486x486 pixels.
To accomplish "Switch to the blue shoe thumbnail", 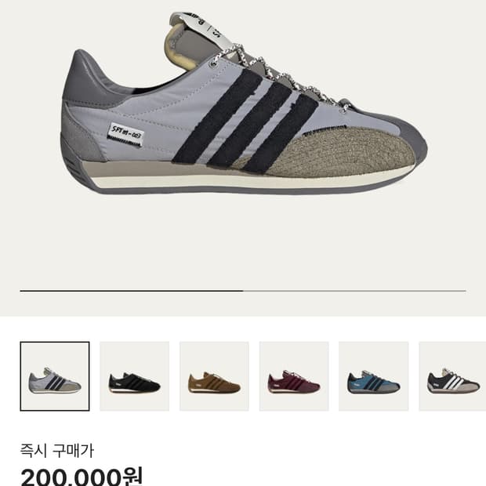I will tap(373, 376).
